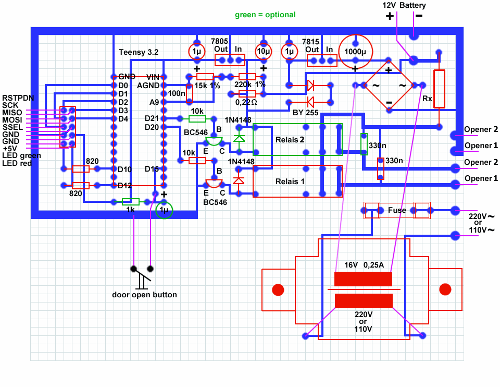The height and width of the screenshot is (387, 500).
Task: Select the BC546 transistor near Relais 2
Action: point(214,140)
